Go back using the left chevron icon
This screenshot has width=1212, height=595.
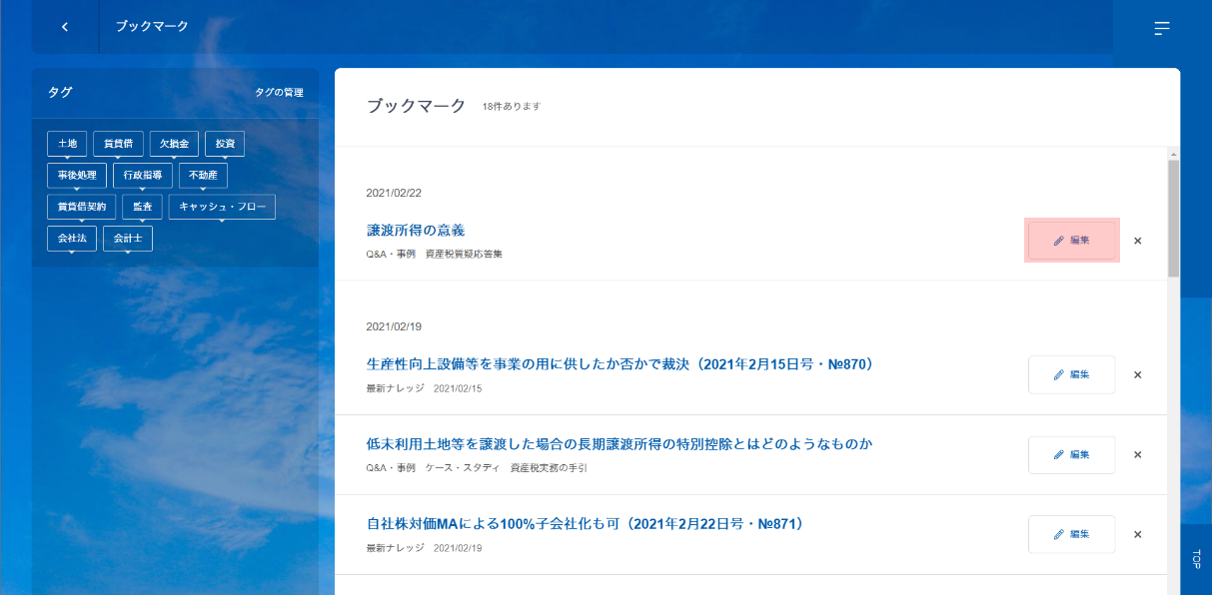65,27
